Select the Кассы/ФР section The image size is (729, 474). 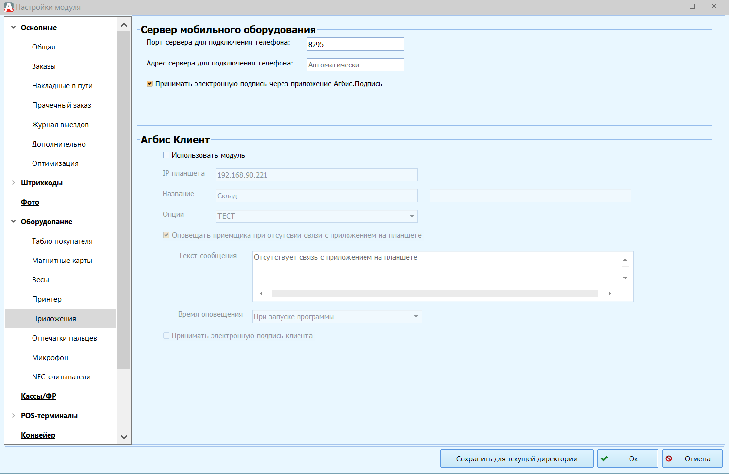click(38, 396)
